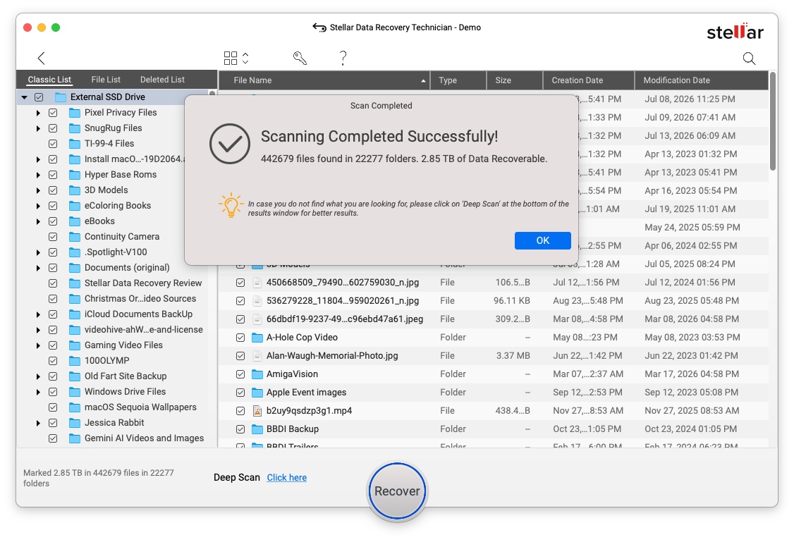Sort by the Type column header
Image resolution: width=794 pixels, height=554 pixels.
458,80
